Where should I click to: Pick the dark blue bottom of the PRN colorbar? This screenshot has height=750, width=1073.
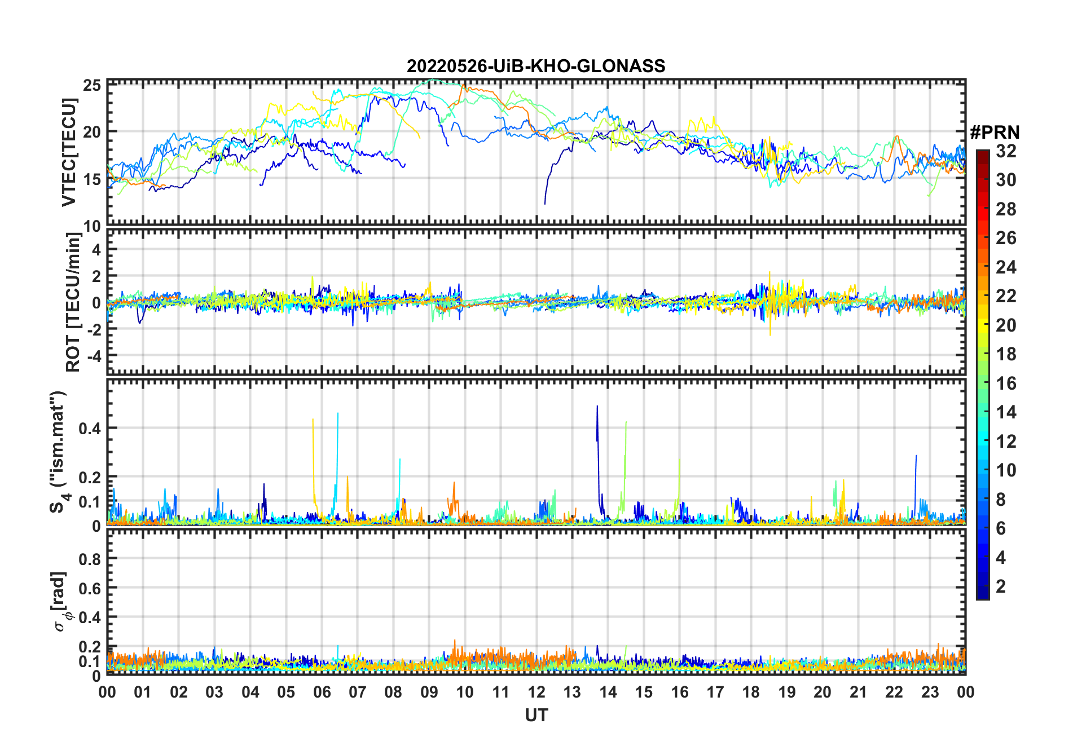coord(982,594)
